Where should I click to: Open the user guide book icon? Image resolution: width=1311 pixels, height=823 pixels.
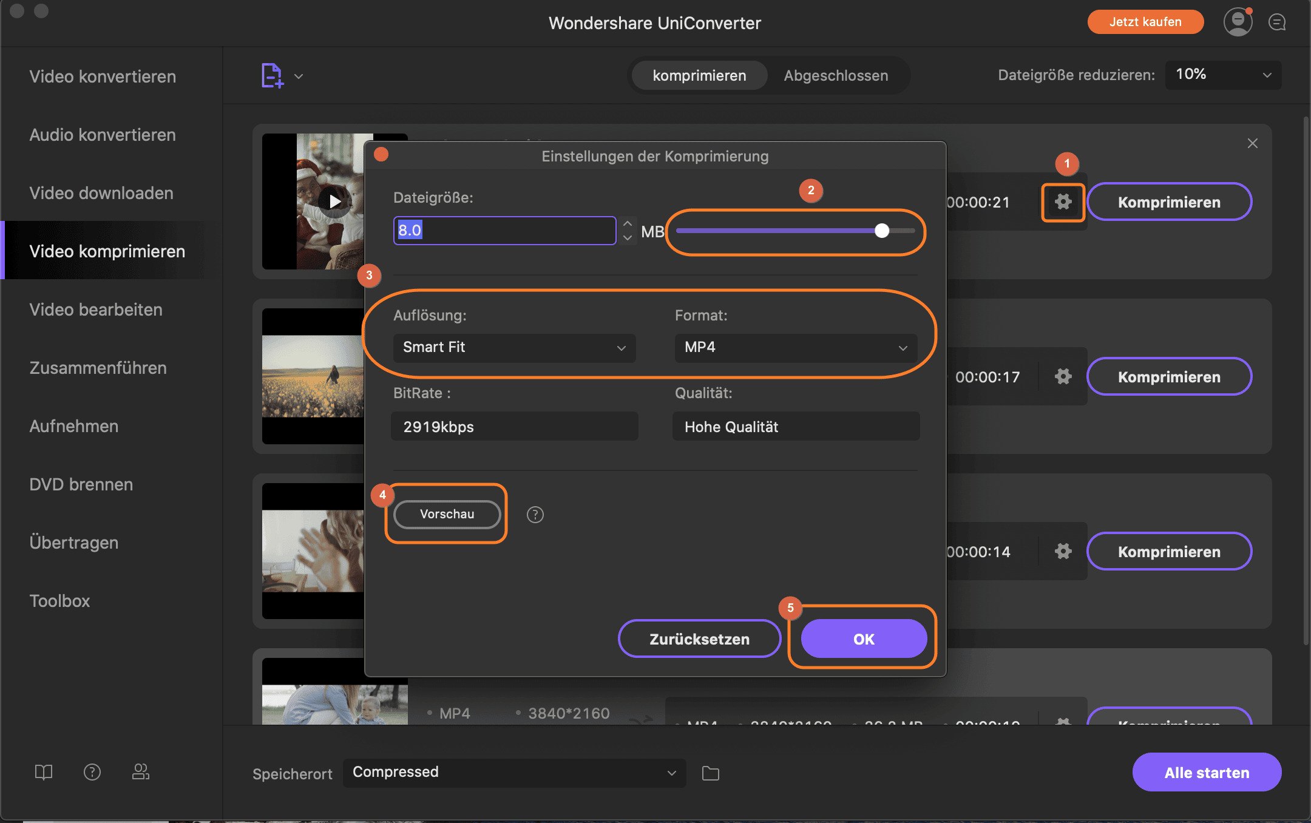(44, 772)
